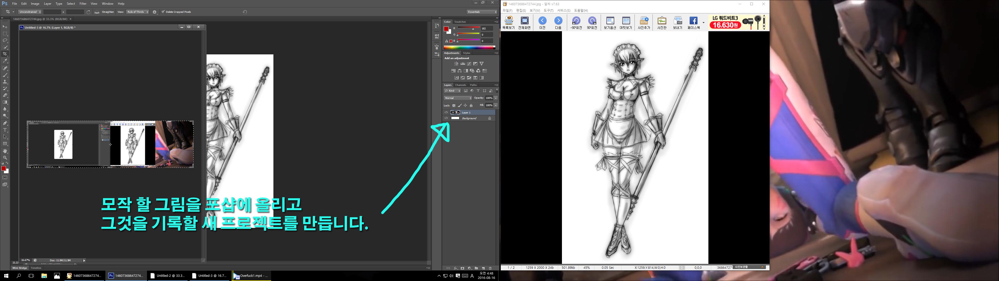Open the Kind layer filter dropdown

coord(453,91)
